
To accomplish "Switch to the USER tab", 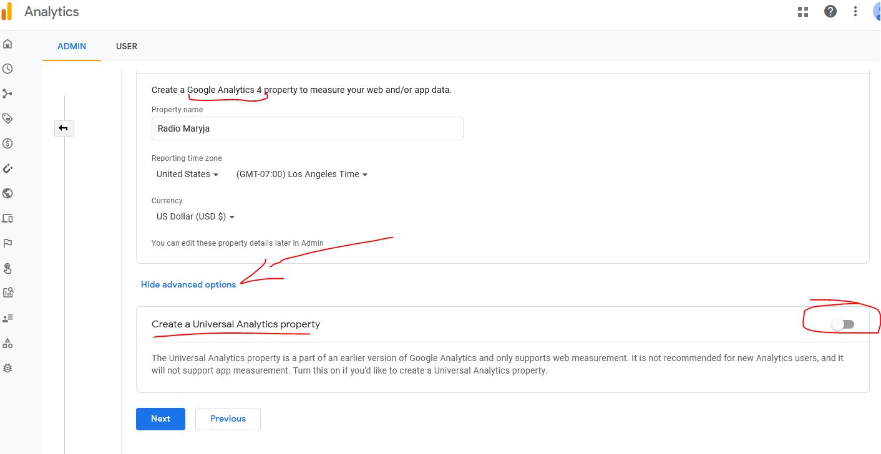I will [x=127, y=46].
